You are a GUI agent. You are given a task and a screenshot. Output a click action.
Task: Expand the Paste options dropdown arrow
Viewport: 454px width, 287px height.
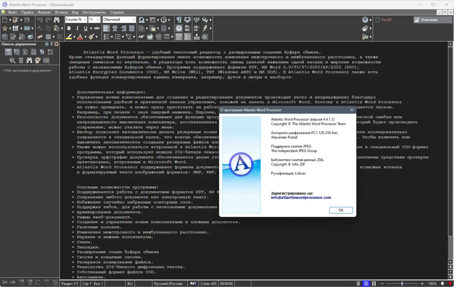pos(62,28)
